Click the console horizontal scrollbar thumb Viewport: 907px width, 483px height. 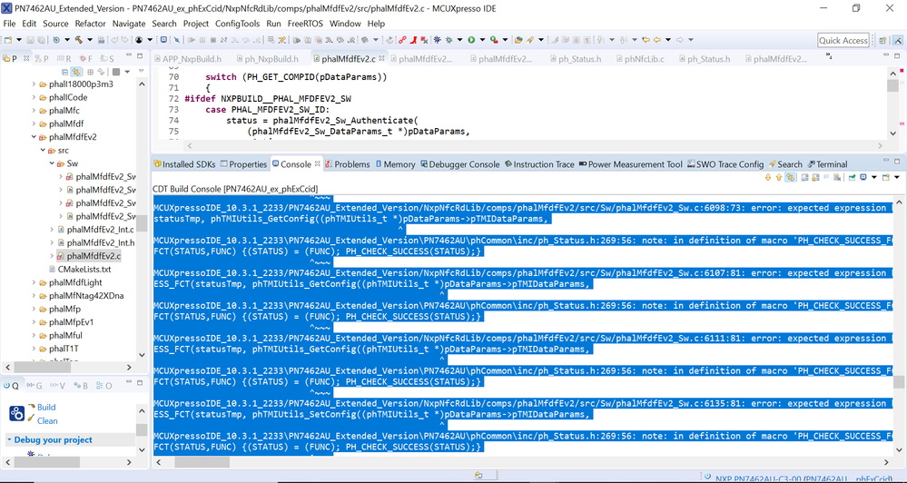tap(202, 462)
